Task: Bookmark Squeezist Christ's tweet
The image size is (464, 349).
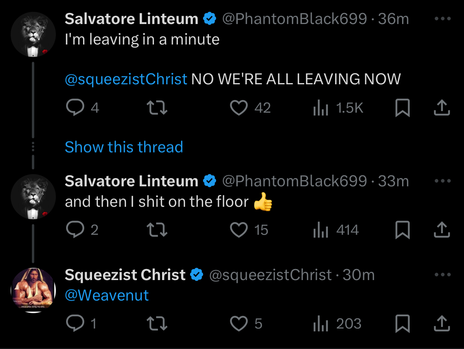Action: click(x=402, y=323)
